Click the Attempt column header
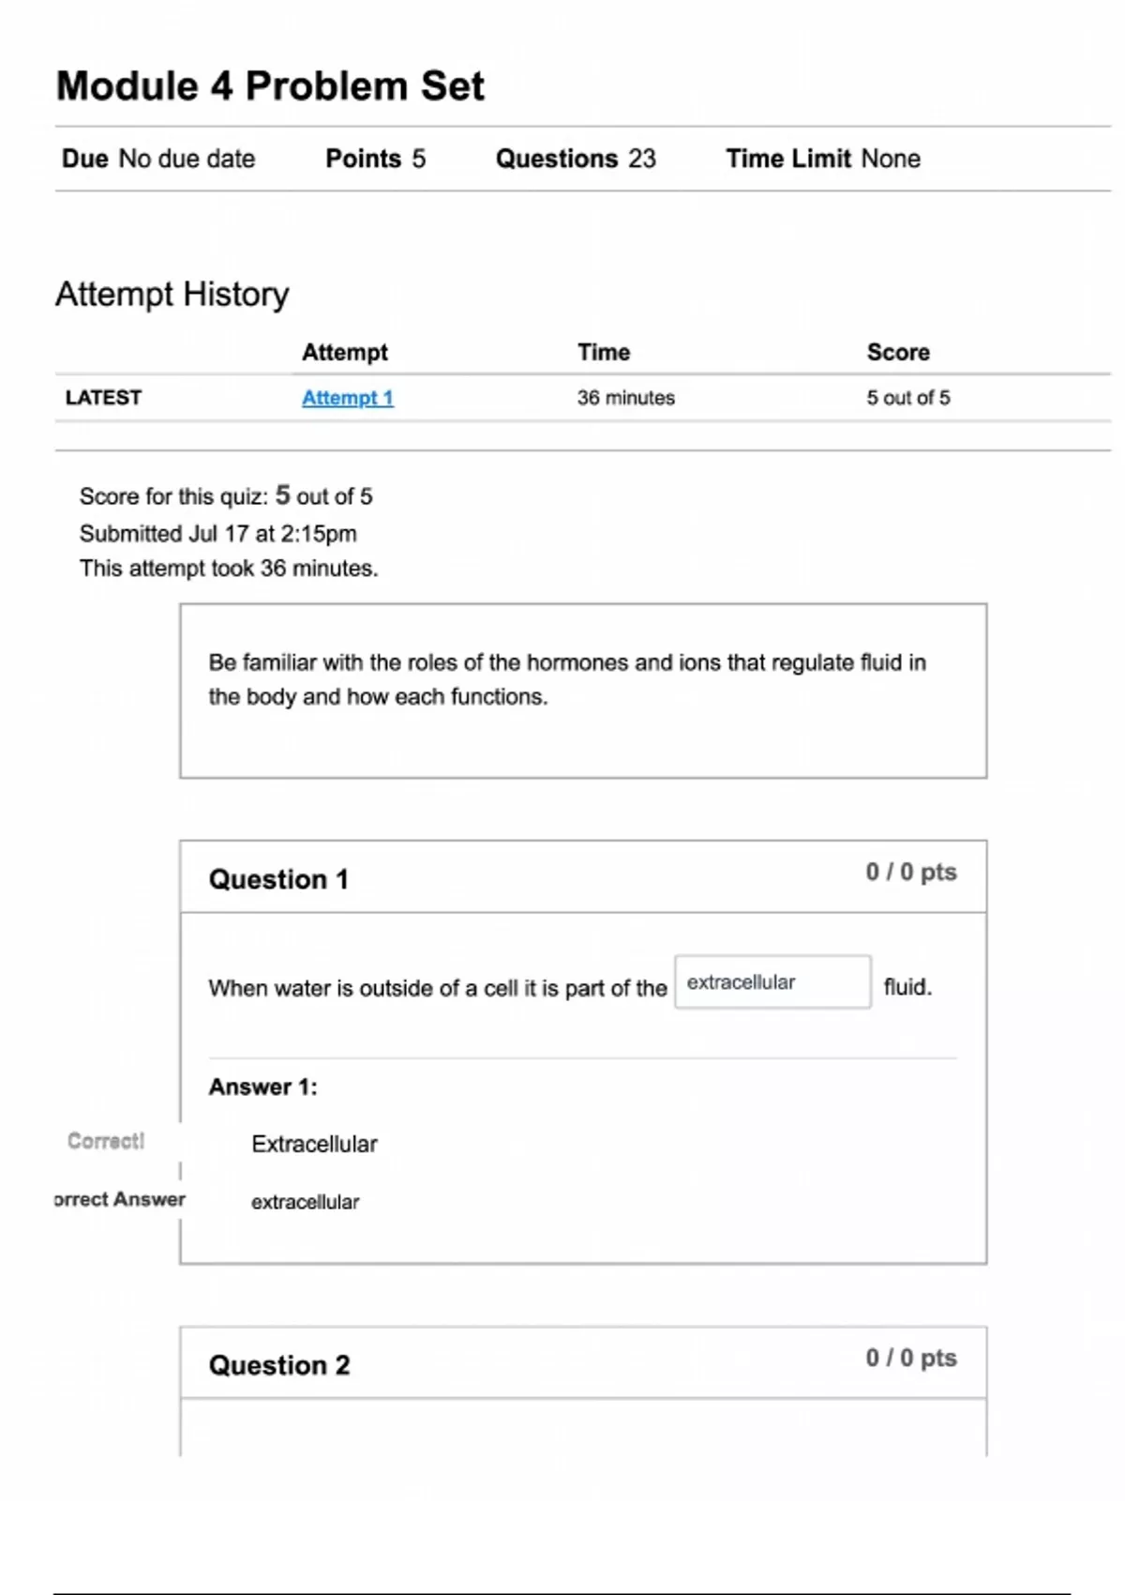This screenshot has height=1595, width=1125. pos(344,353)
